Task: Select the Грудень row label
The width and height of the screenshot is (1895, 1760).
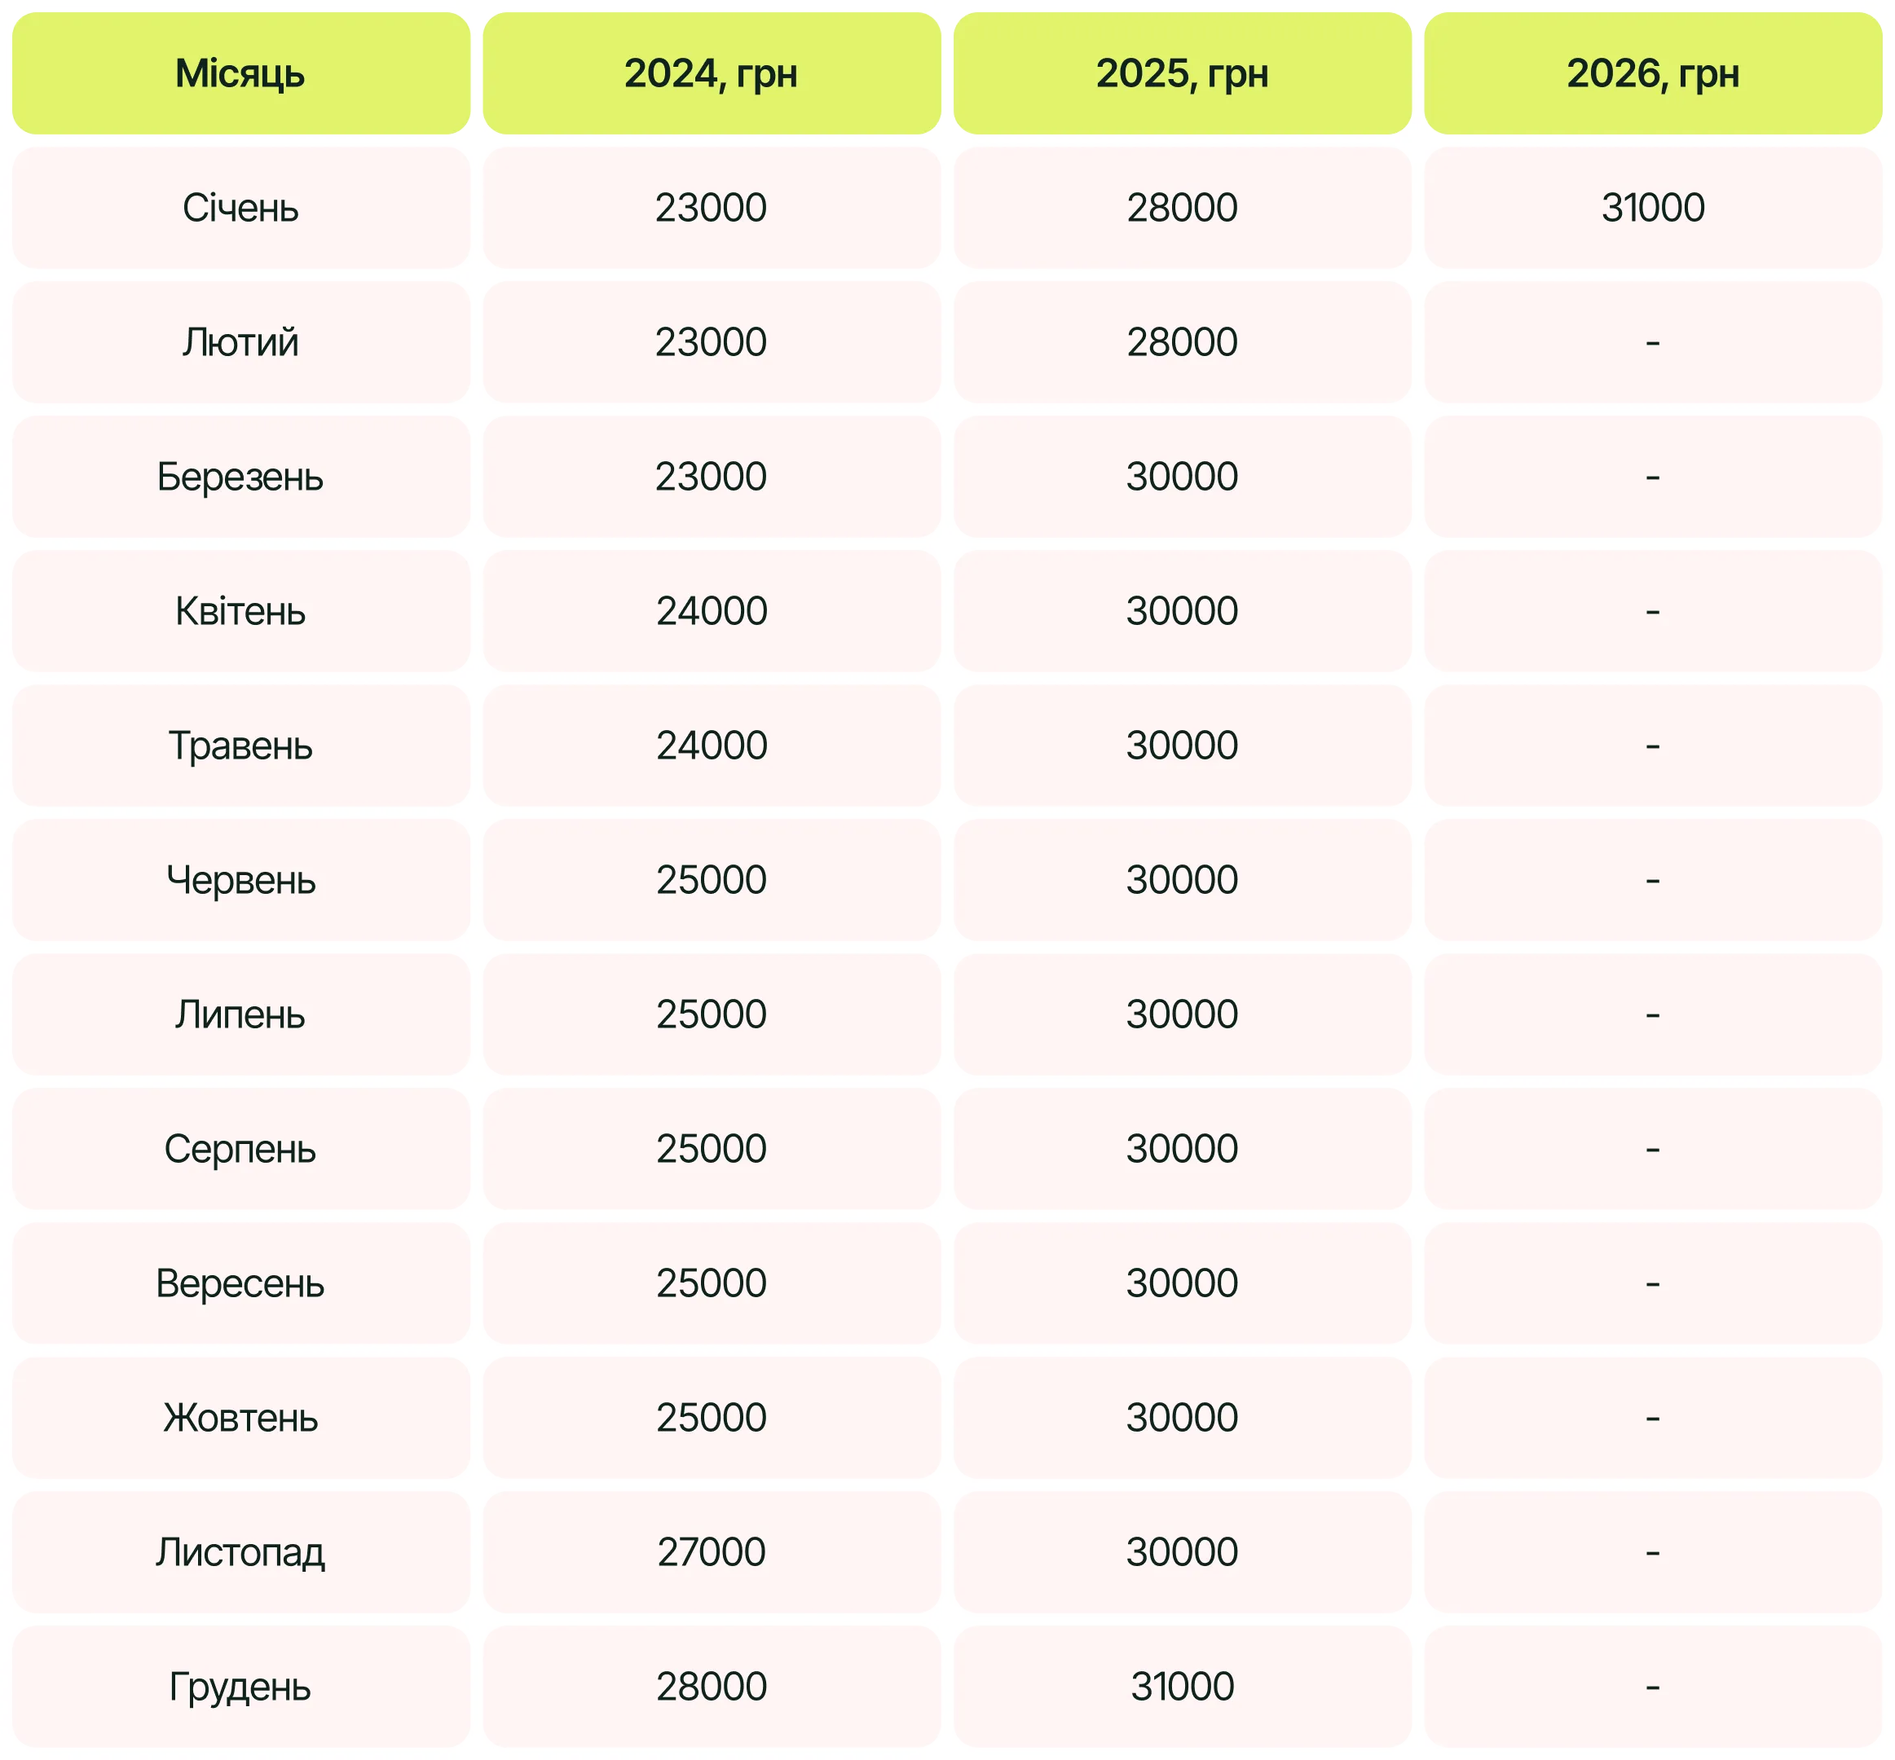Action: point(240,1687)
